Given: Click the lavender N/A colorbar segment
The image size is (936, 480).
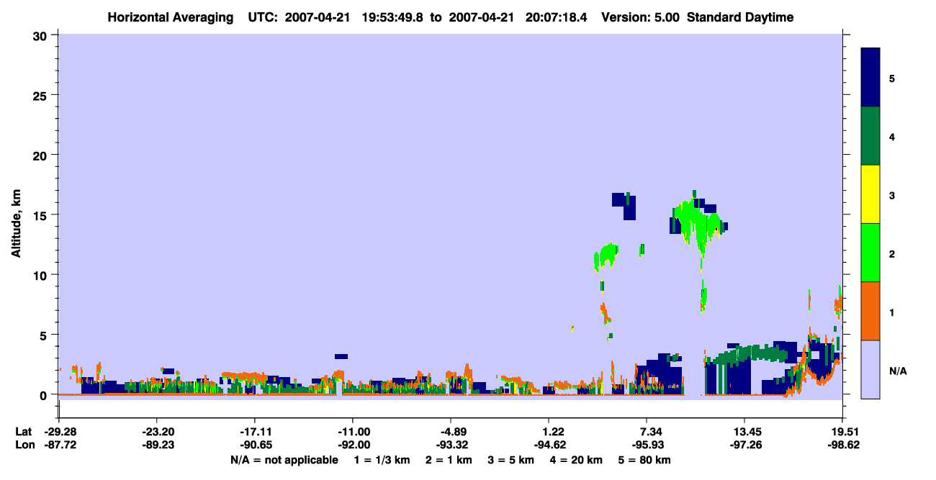Looking at the screenshot, I should 870,369.
